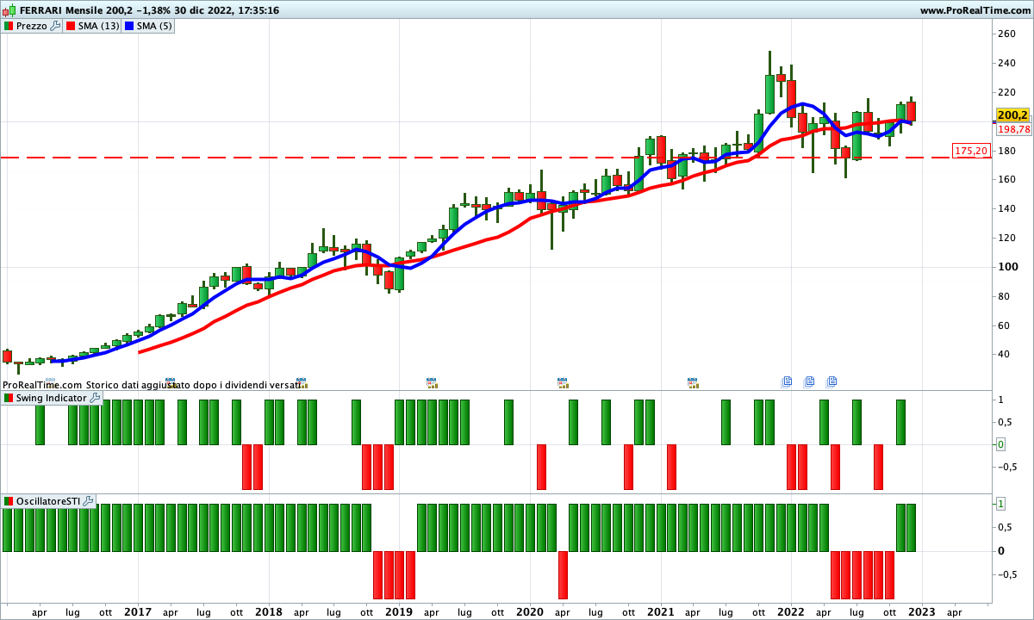This screenshot has width=1034, height=620.
Task: Click the Swing Indicator color swatch
Action: pos(9,398)
